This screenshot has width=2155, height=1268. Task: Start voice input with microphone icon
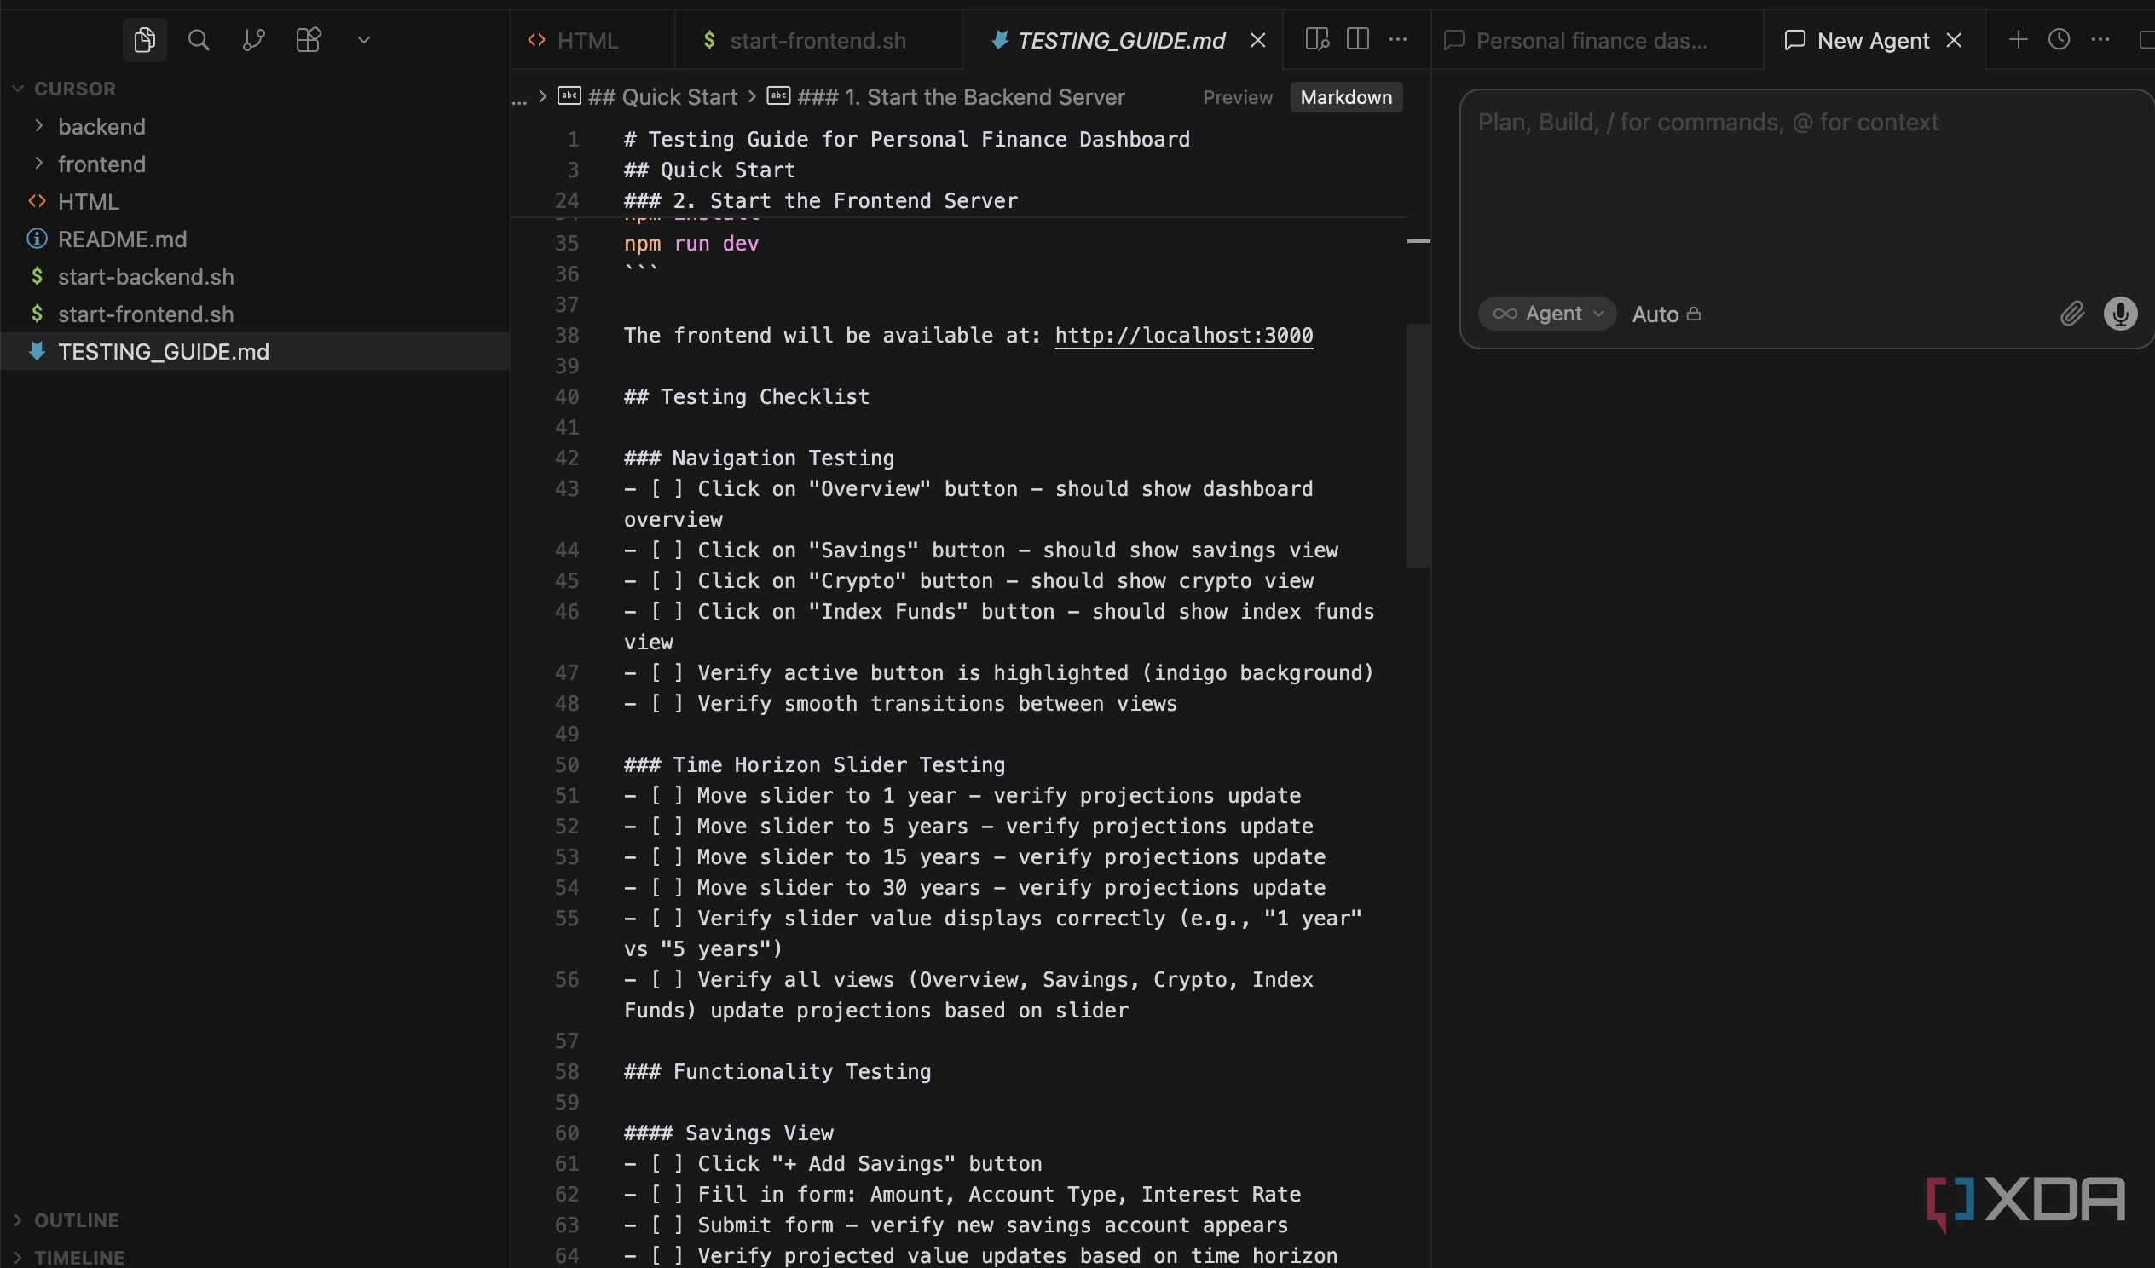(x=2120, y=314)
